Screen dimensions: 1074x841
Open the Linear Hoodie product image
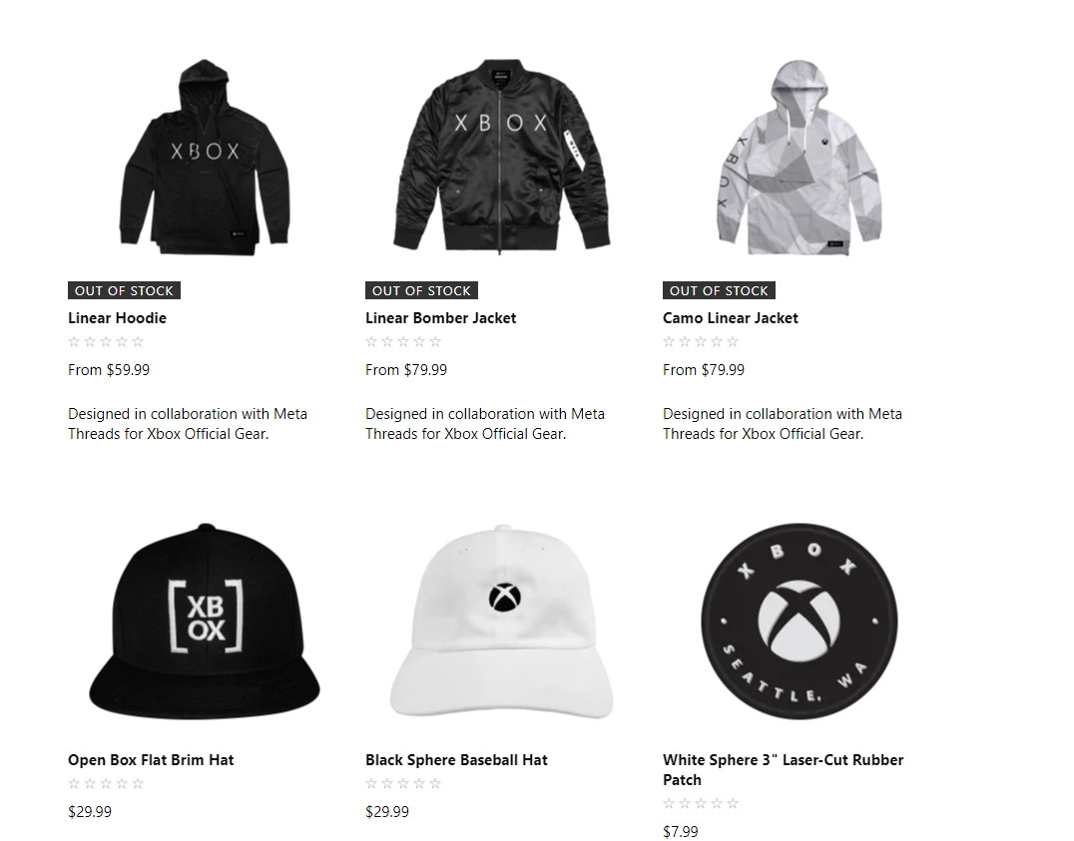click(x=205, y=158)
